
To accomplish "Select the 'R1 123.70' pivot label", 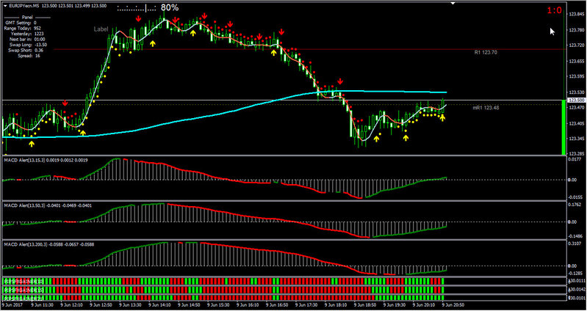I will [486, 53].
